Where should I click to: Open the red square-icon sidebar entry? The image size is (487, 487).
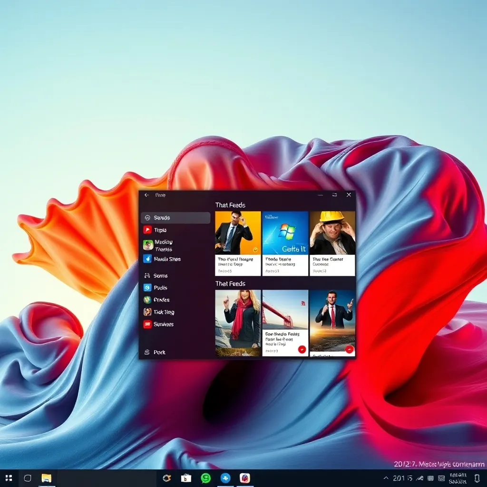pyautogui.click(x=158, y=324)
